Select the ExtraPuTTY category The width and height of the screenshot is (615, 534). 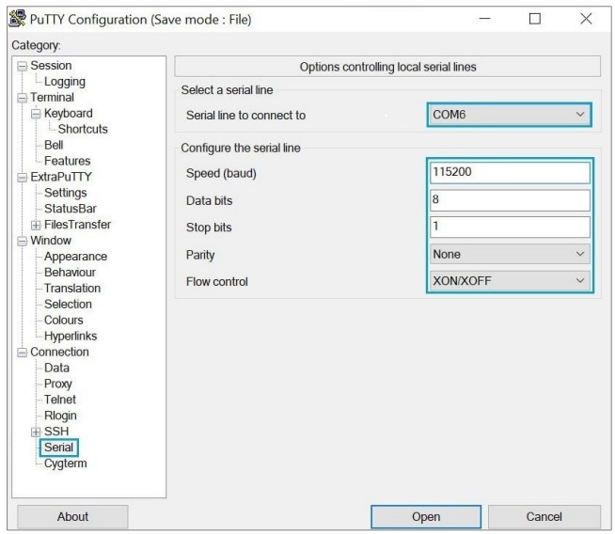click(x=61, y=177)
